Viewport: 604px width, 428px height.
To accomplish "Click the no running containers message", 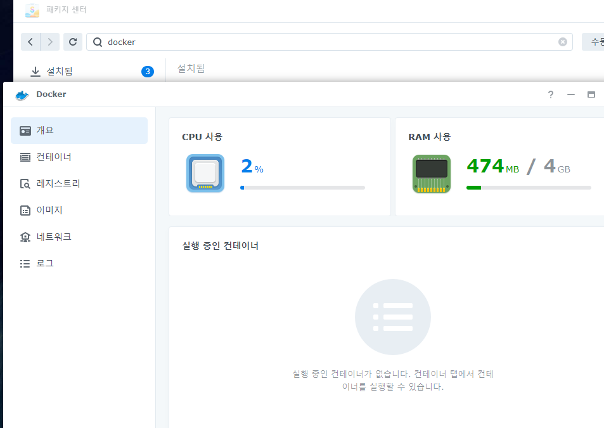I will [393, 380].
